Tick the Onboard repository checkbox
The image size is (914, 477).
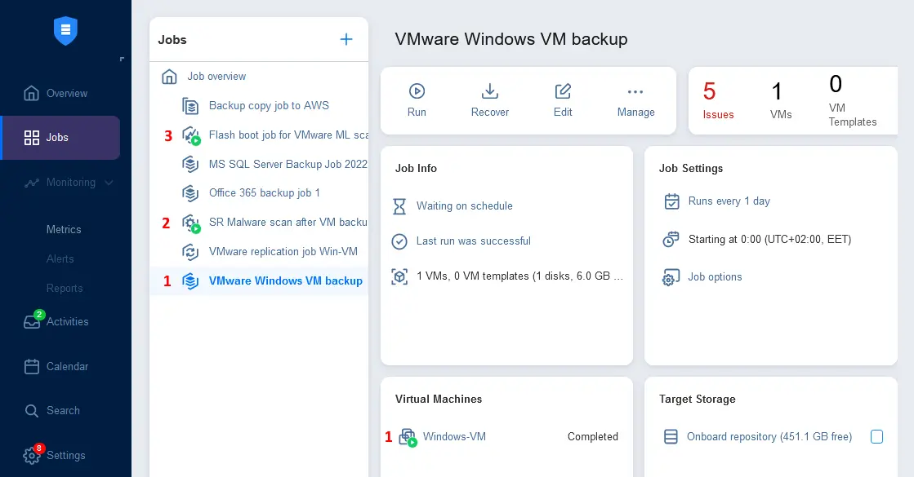click(x=876, y=436)
